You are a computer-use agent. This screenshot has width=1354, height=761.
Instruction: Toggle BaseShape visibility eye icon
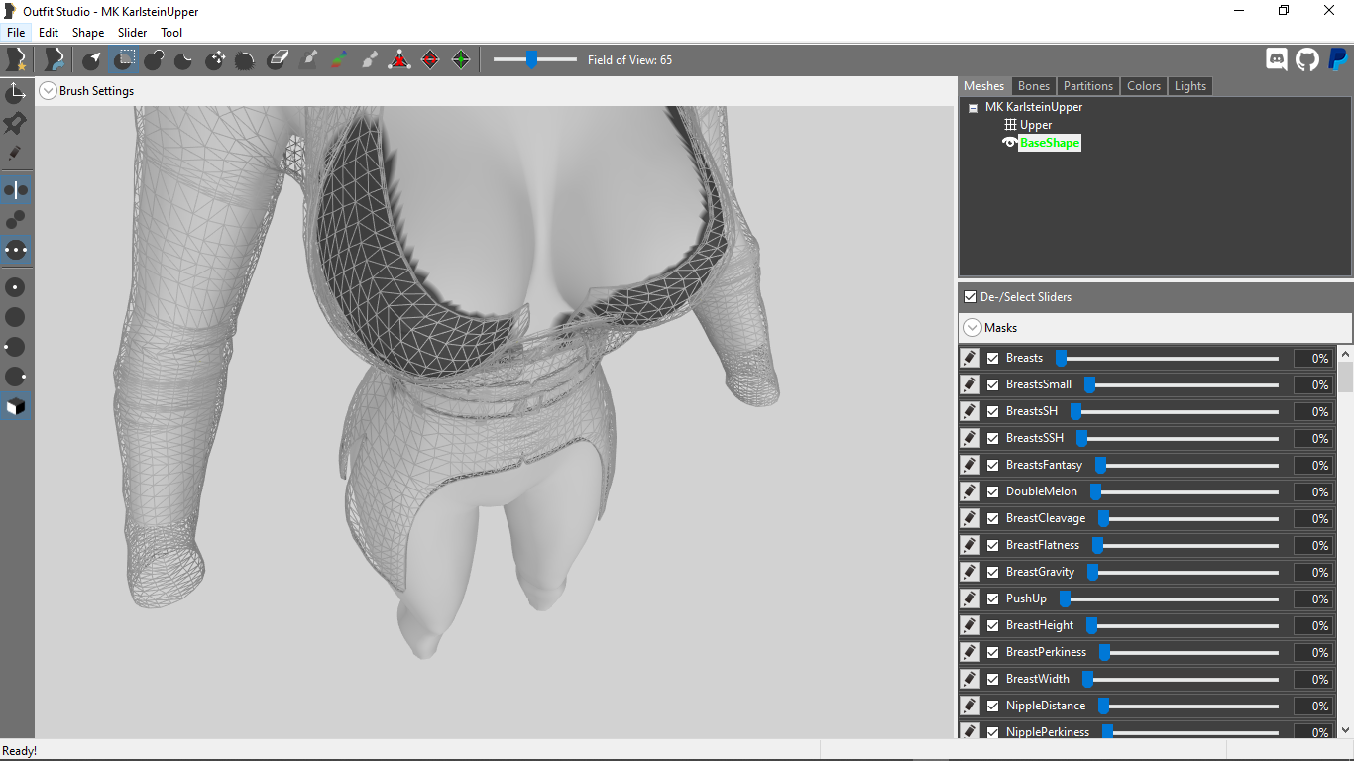[x=1010, y=143]
